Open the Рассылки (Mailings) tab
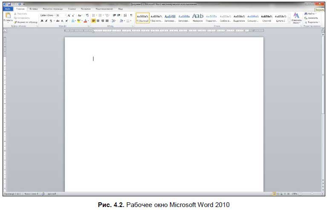 coord(86,9)
